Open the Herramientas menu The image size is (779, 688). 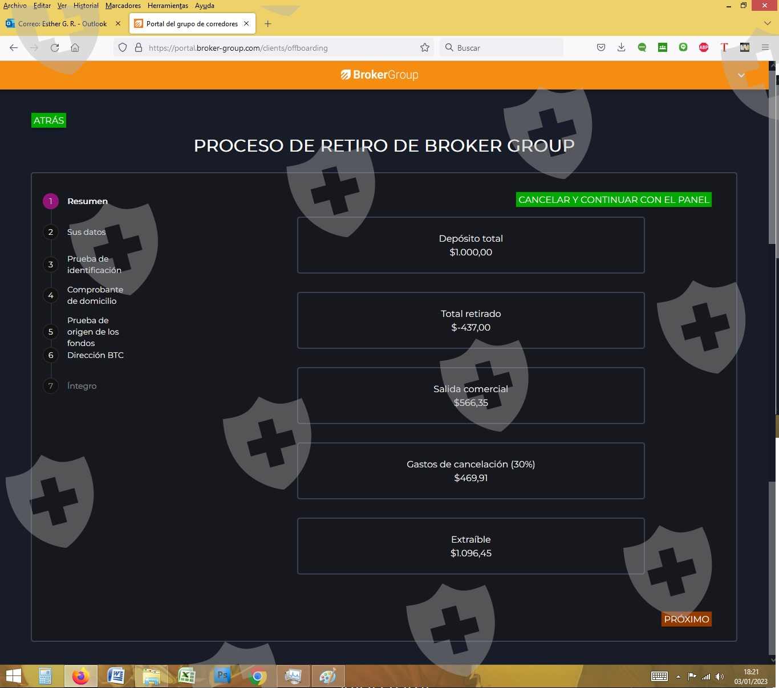(x=168, y=6)
